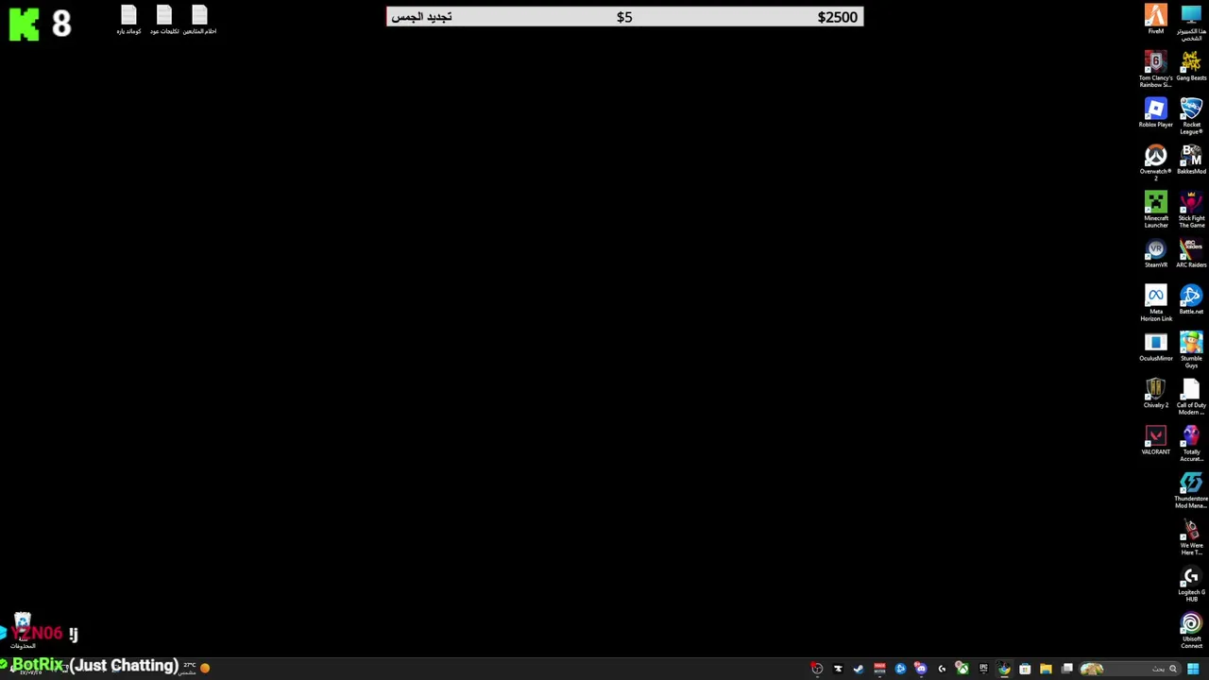Open the OculusMirror shortcut
Image resolution: width=1209 pixels, height=680 pixels.
click(1155, 347)
